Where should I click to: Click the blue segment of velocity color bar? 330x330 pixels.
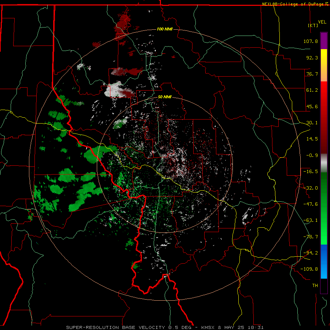pyautogui.click(x=324, y=261)
